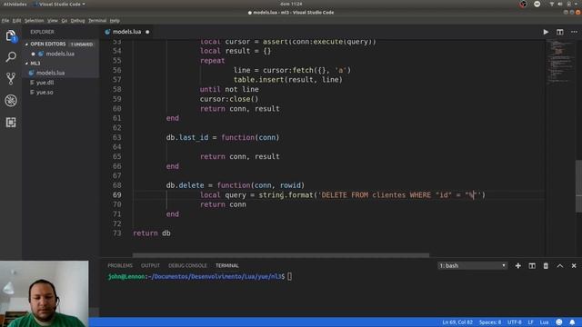Create a new terminal with plus icon
Viewport: 582px width, 327px height.
517,266
